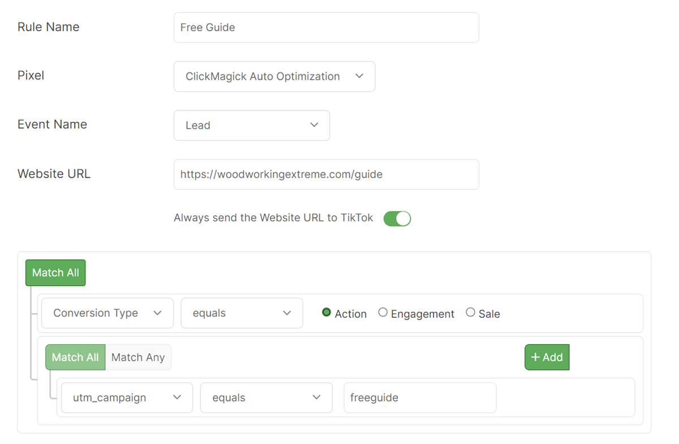This screenshot has width=679, height=444.
Task: Switch to Match Any tab
Action: tap(138, 357)
